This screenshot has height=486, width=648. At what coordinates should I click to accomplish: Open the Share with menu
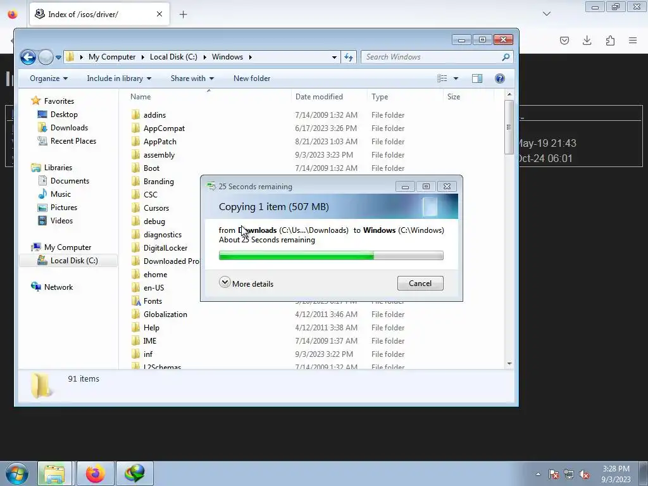coord(192,78)
